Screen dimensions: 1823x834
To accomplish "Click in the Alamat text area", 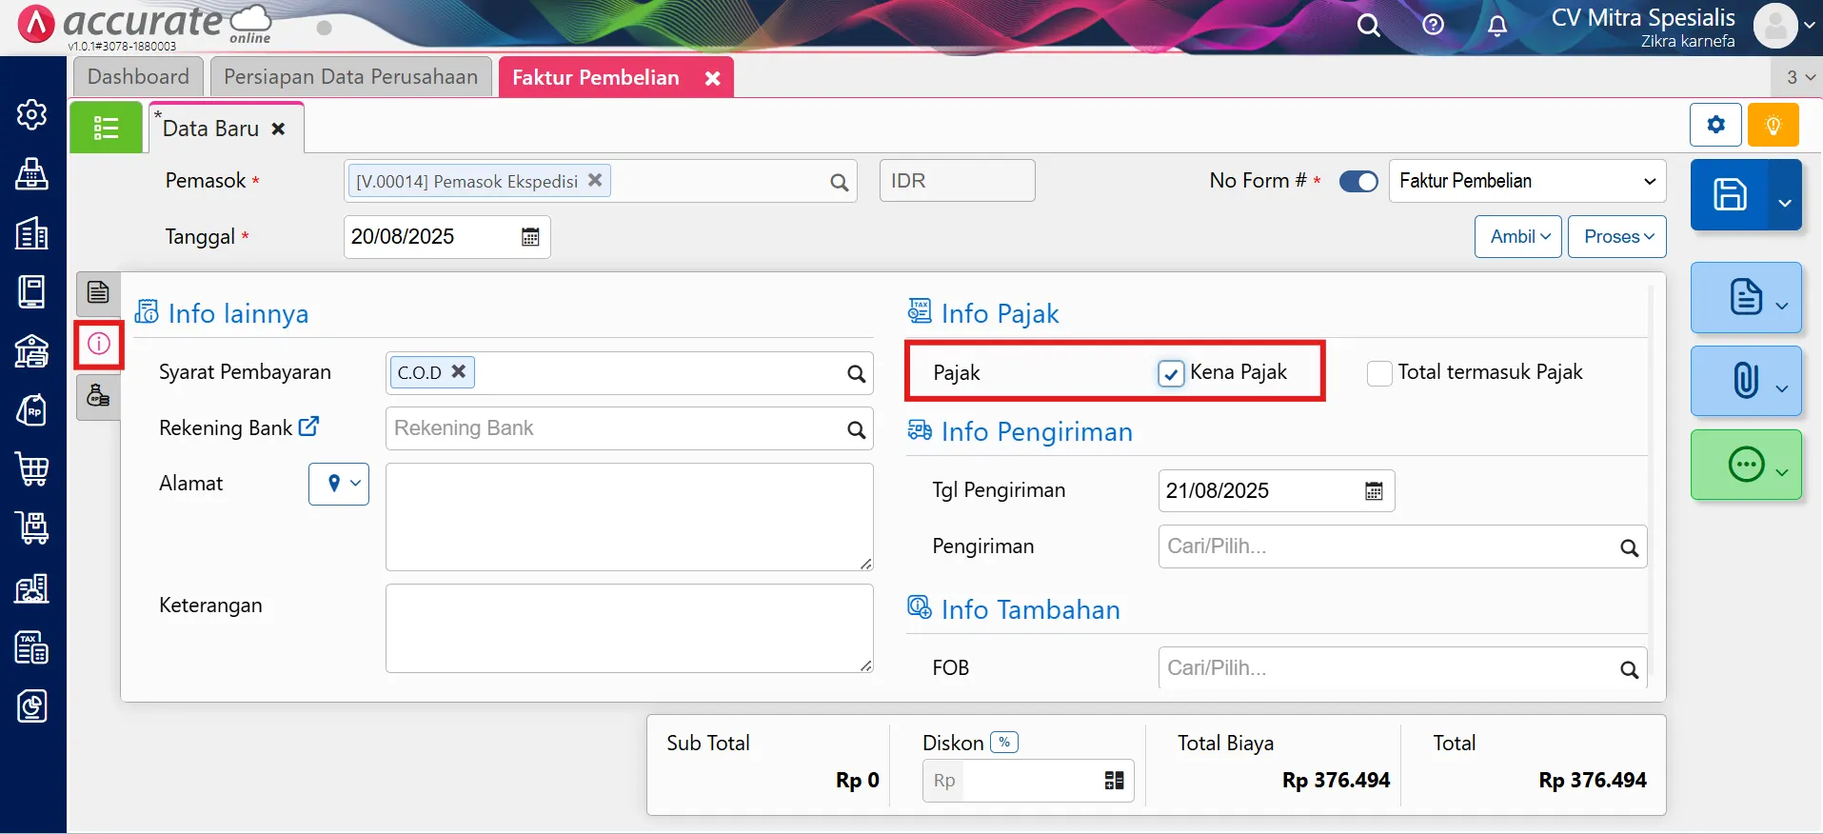I will coord(629,517).
